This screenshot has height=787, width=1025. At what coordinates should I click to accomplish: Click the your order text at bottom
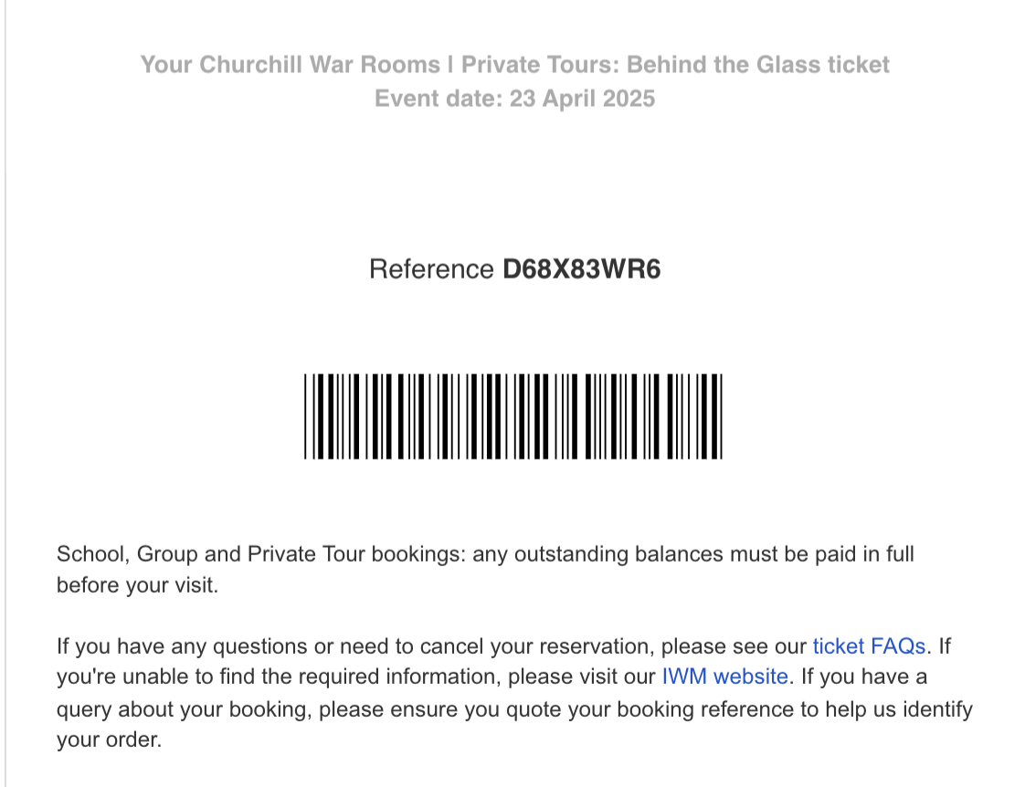(x=109, y=740)
